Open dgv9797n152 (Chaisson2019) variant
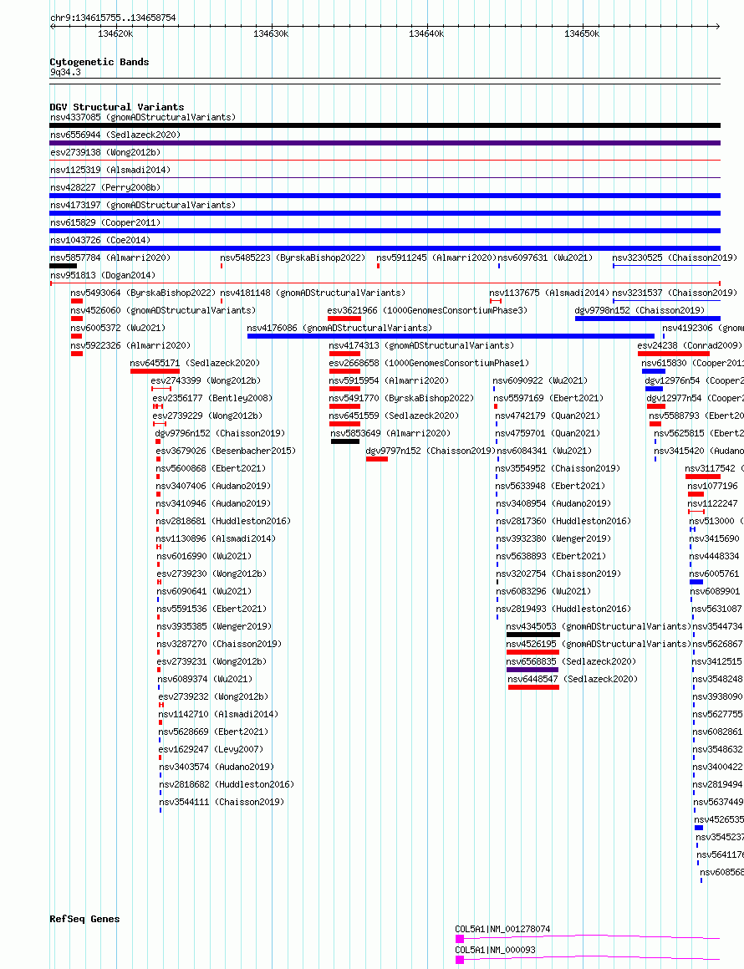 pyautogui.click(x=431, y=451)
